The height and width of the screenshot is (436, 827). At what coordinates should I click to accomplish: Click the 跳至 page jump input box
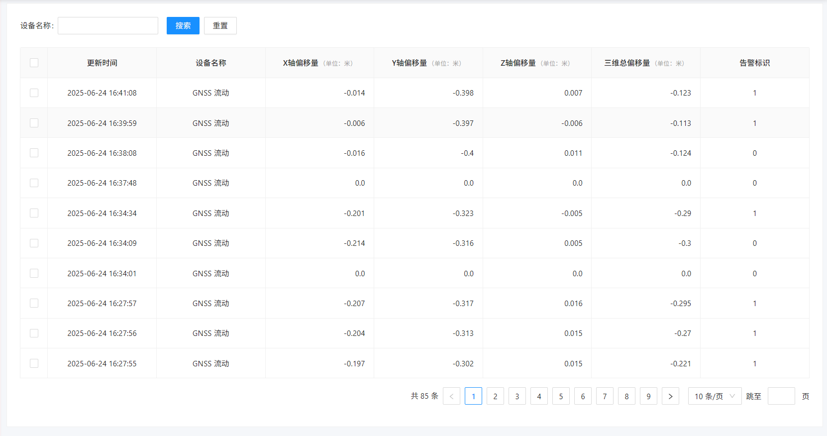pyautogui.click(x=781, y=396)
